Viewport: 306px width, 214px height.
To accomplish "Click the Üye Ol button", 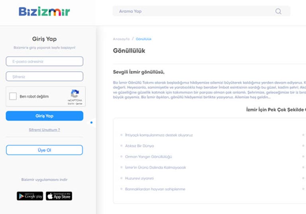I will (44, 150).
